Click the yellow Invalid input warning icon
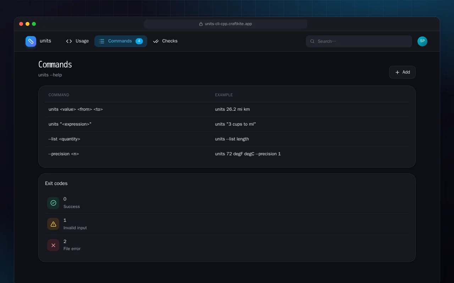This screenshot has height=283, width=454. (x=53, y=224)
